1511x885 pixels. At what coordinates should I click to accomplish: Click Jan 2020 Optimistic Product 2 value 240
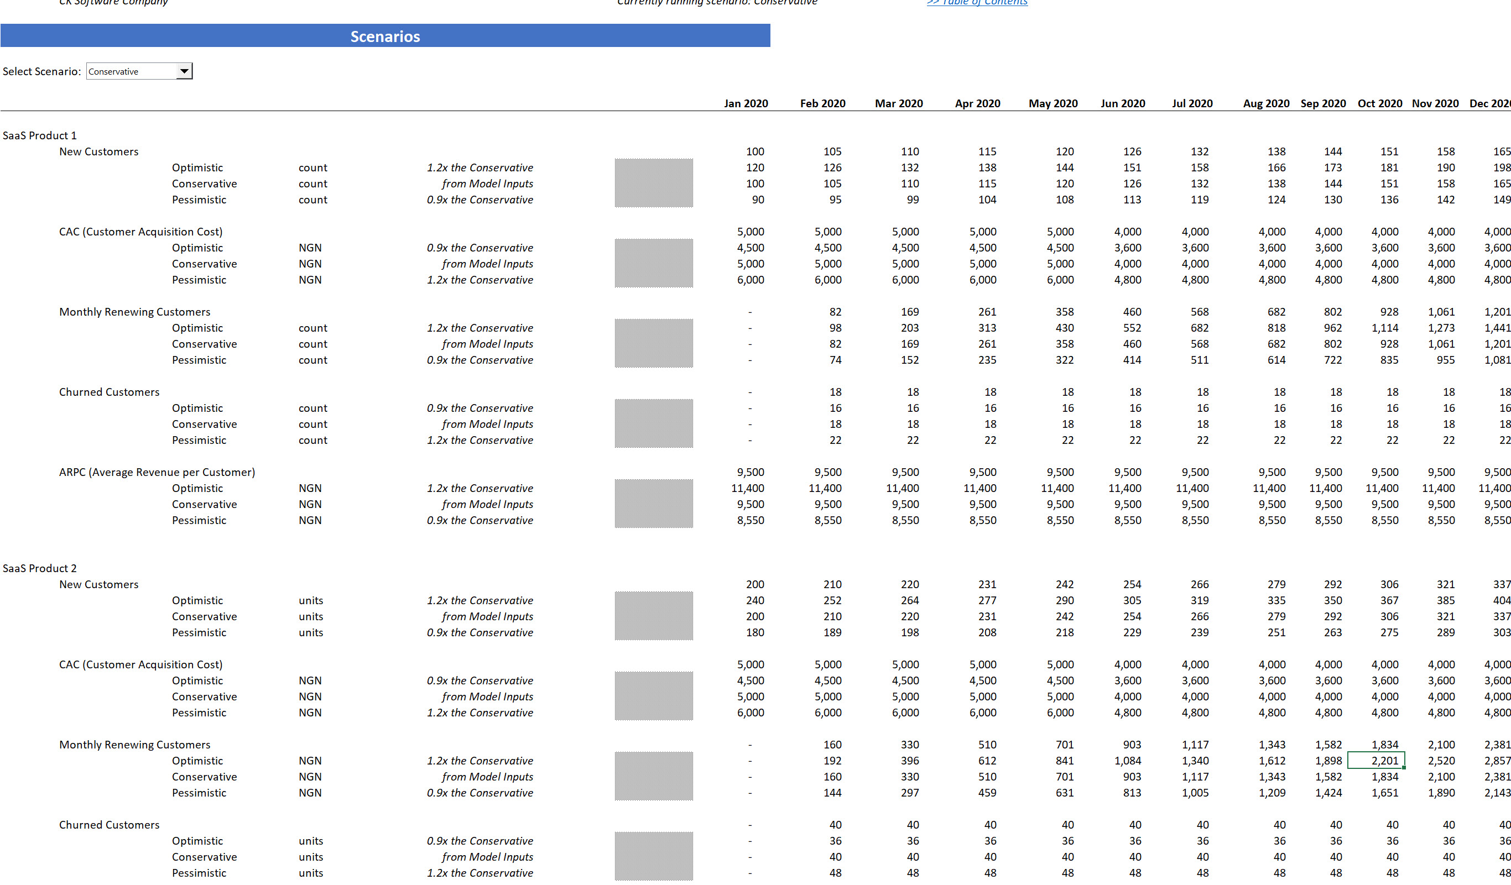point(754,600)
